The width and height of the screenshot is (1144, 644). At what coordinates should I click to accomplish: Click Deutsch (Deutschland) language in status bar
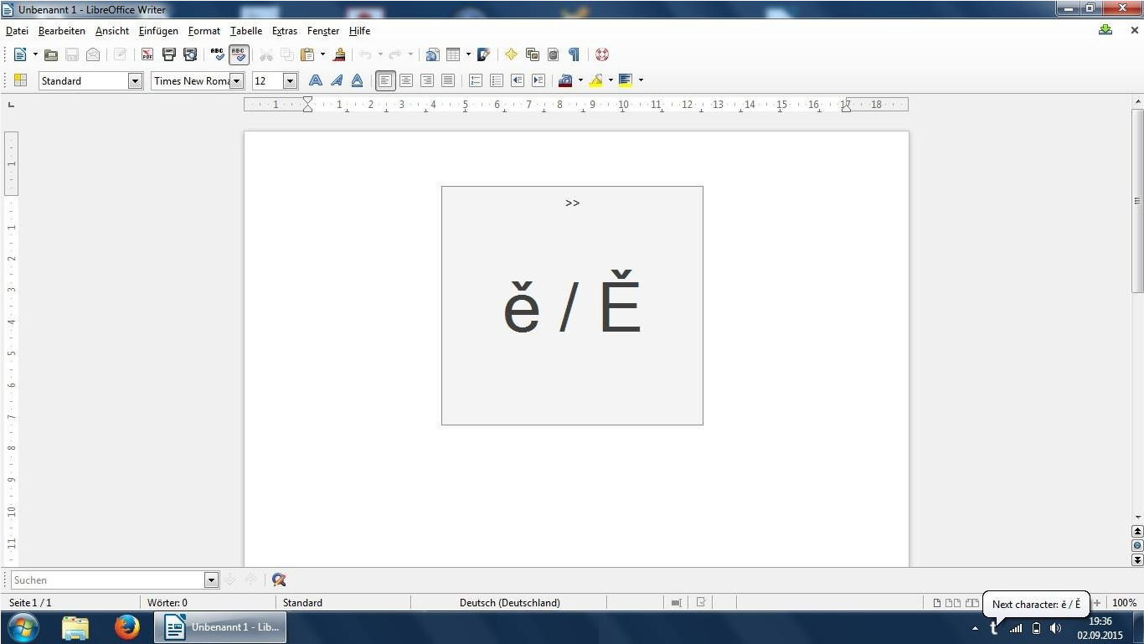(509, 602)
